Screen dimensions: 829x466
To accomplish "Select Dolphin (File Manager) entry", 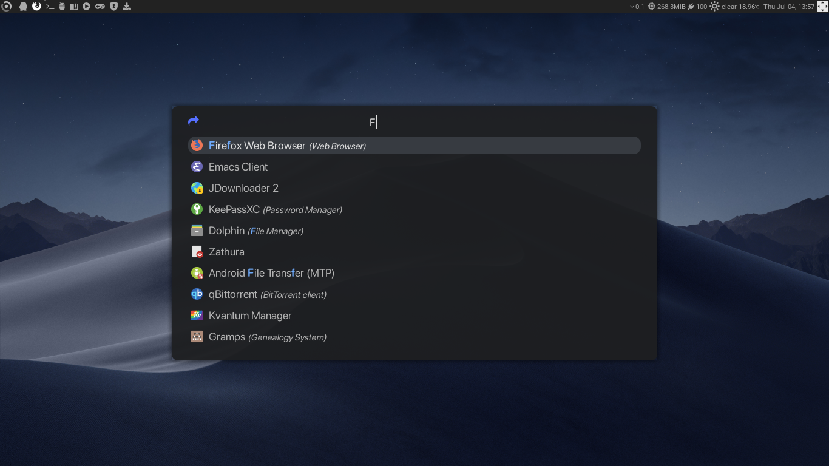I will click(414, 231).
